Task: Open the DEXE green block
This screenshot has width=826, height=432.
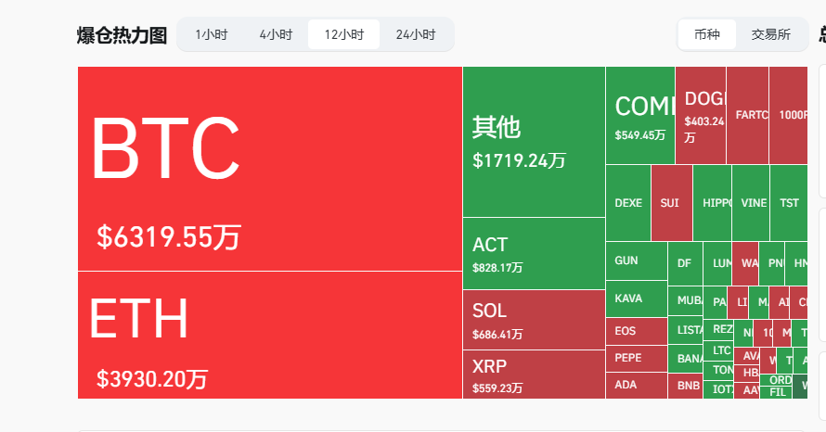Action: 628,203
